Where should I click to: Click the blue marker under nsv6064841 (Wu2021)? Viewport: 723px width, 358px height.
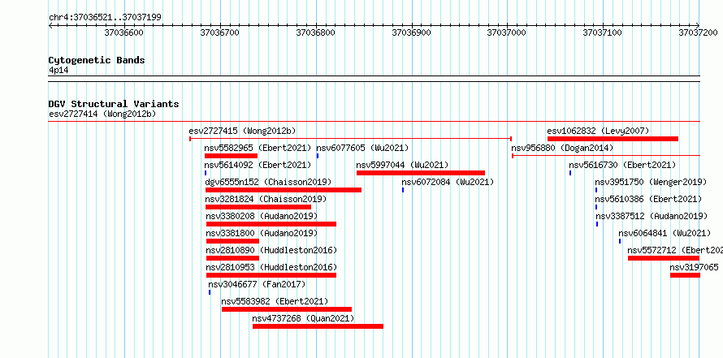tap(620, 241)
